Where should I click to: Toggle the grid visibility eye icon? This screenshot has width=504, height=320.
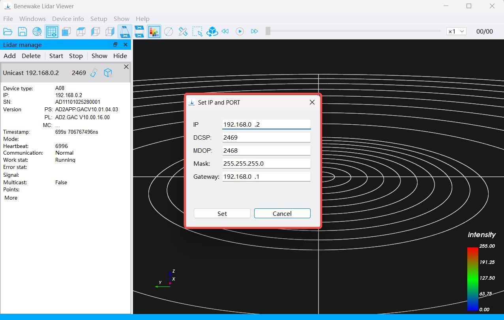pos(52,32)
